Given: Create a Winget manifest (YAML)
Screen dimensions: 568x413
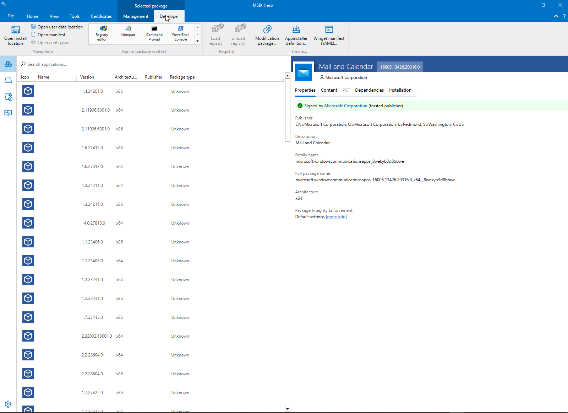Looking at the screenshot, I should (329, 35).
